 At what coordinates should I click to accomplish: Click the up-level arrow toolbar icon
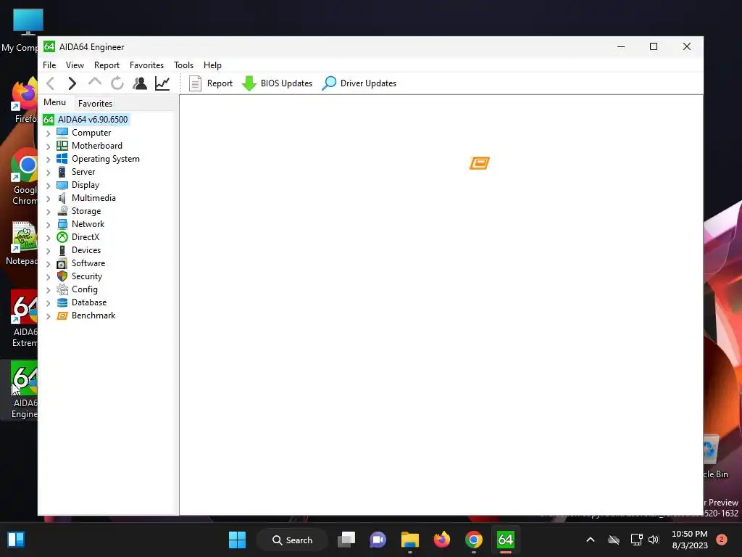tap(95, 83)
